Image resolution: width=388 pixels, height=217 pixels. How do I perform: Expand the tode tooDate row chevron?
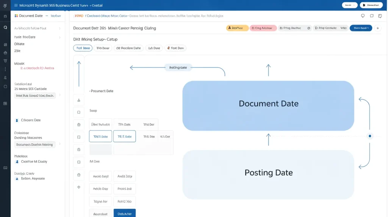59,37
